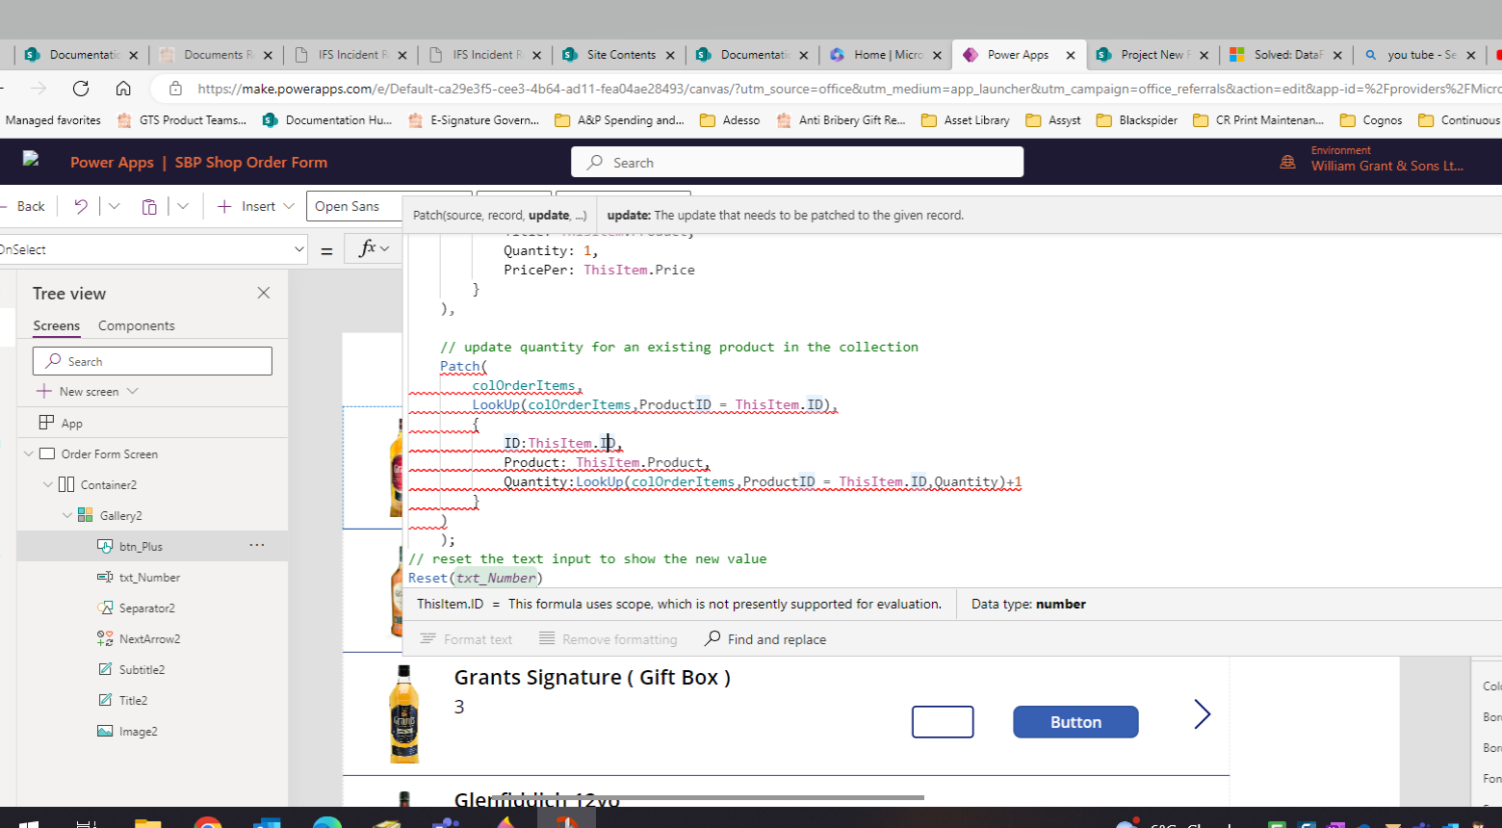Click the Windows Start button
This screenshot has height=828, width=1502.
(27, 823)
